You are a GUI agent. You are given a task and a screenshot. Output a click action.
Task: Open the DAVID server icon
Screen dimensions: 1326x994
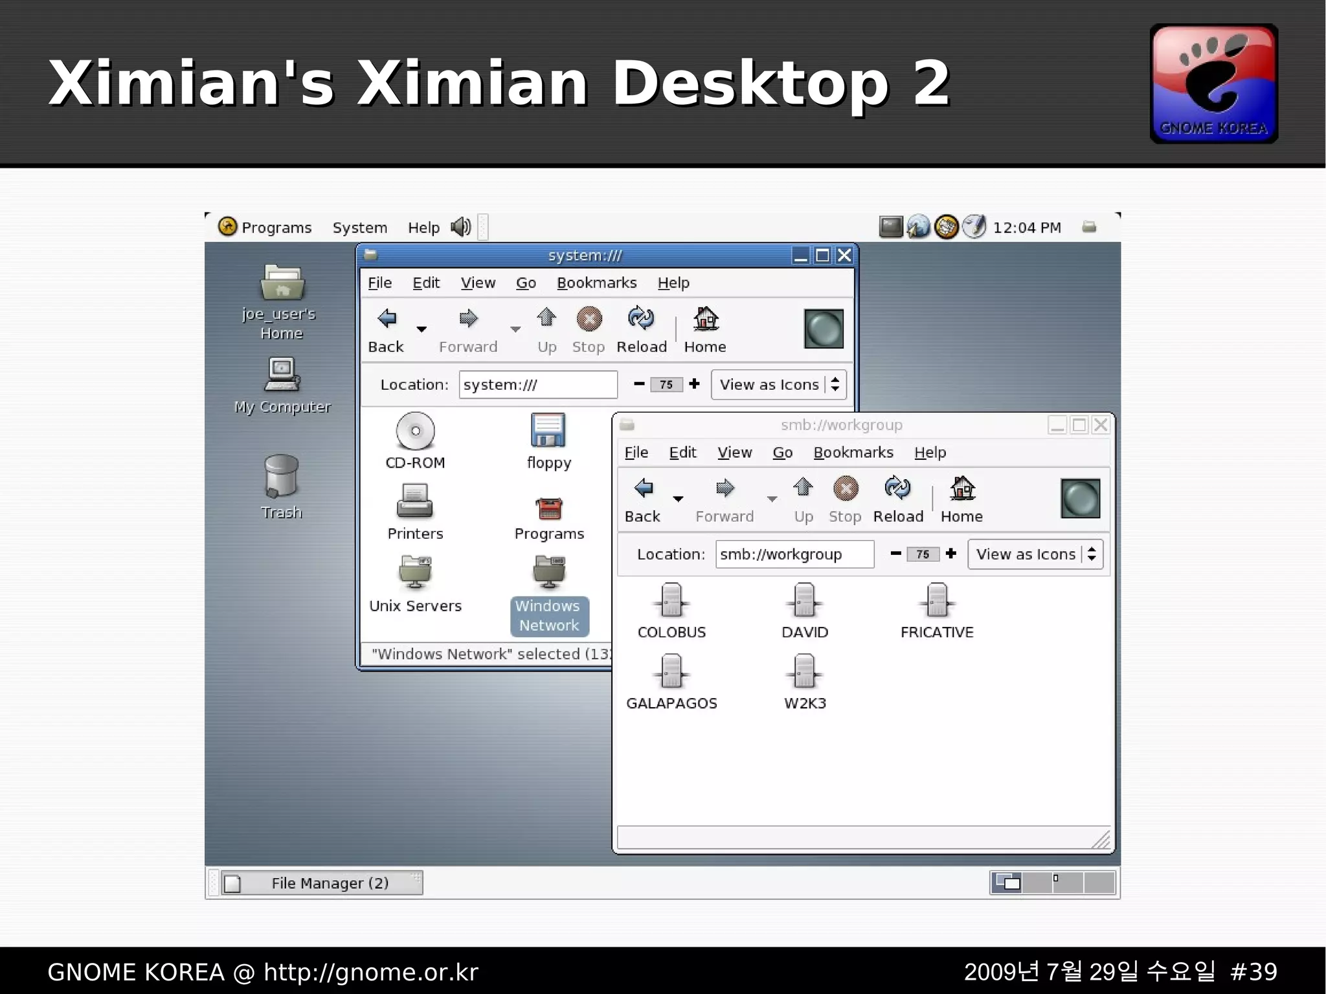[x=804, y=600]
